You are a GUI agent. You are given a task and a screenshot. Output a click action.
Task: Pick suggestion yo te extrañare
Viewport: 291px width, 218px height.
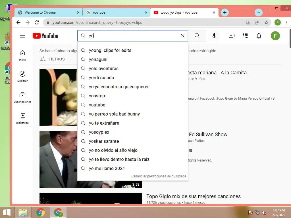coord(132,123)
